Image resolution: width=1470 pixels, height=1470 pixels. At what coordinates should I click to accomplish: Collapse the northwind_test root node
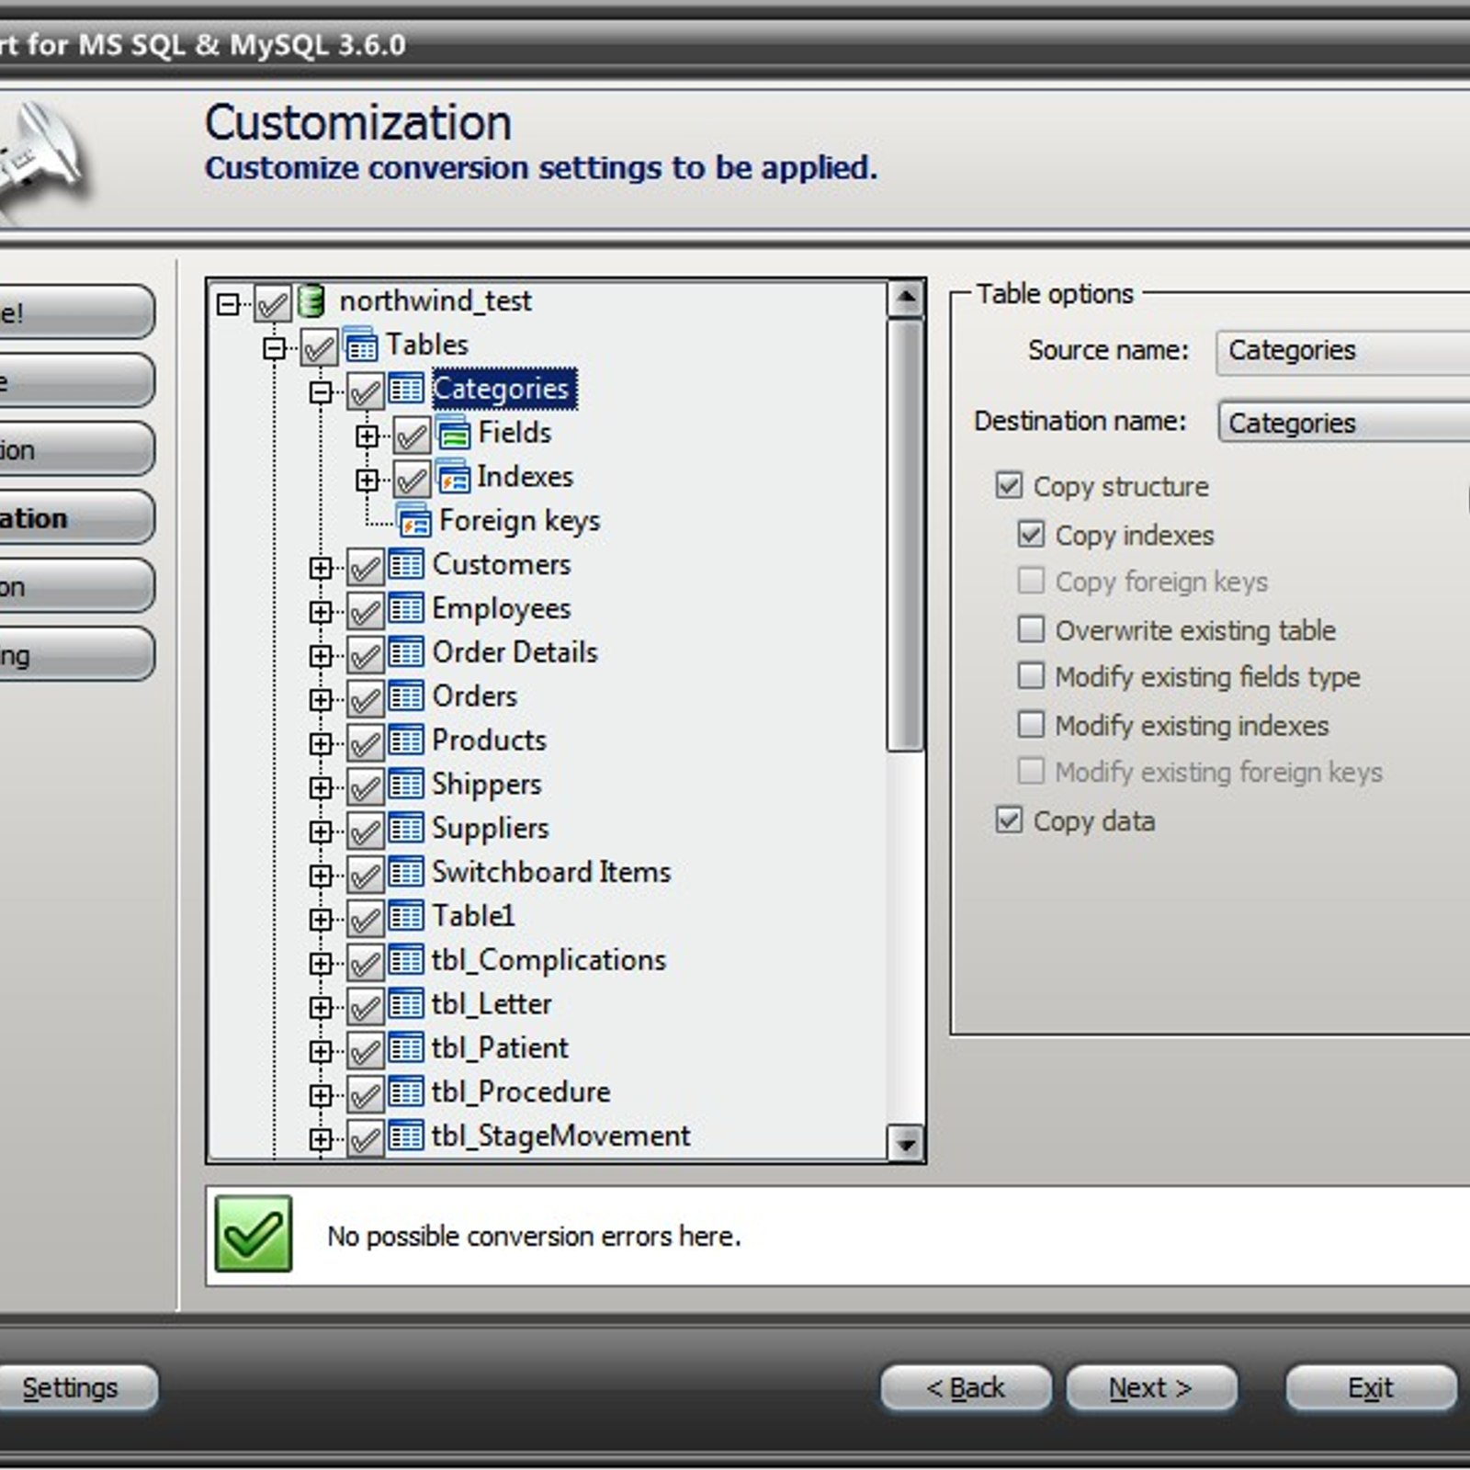coord(228,303)
